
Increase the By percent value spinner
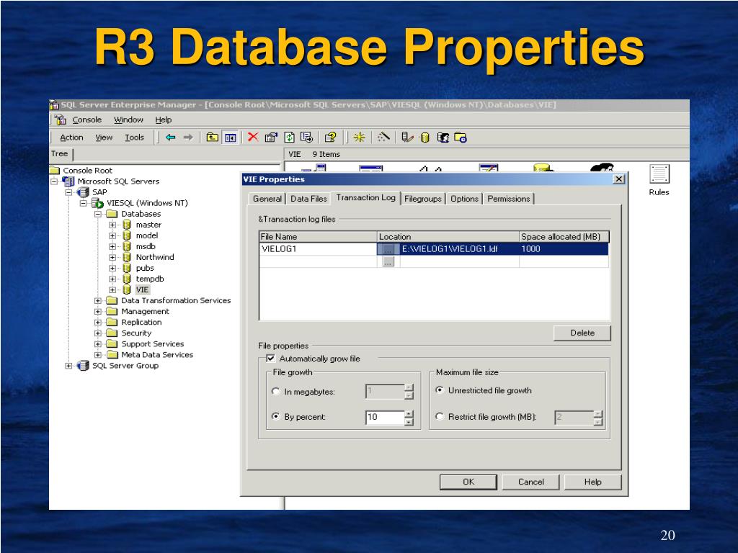(409, 413)
